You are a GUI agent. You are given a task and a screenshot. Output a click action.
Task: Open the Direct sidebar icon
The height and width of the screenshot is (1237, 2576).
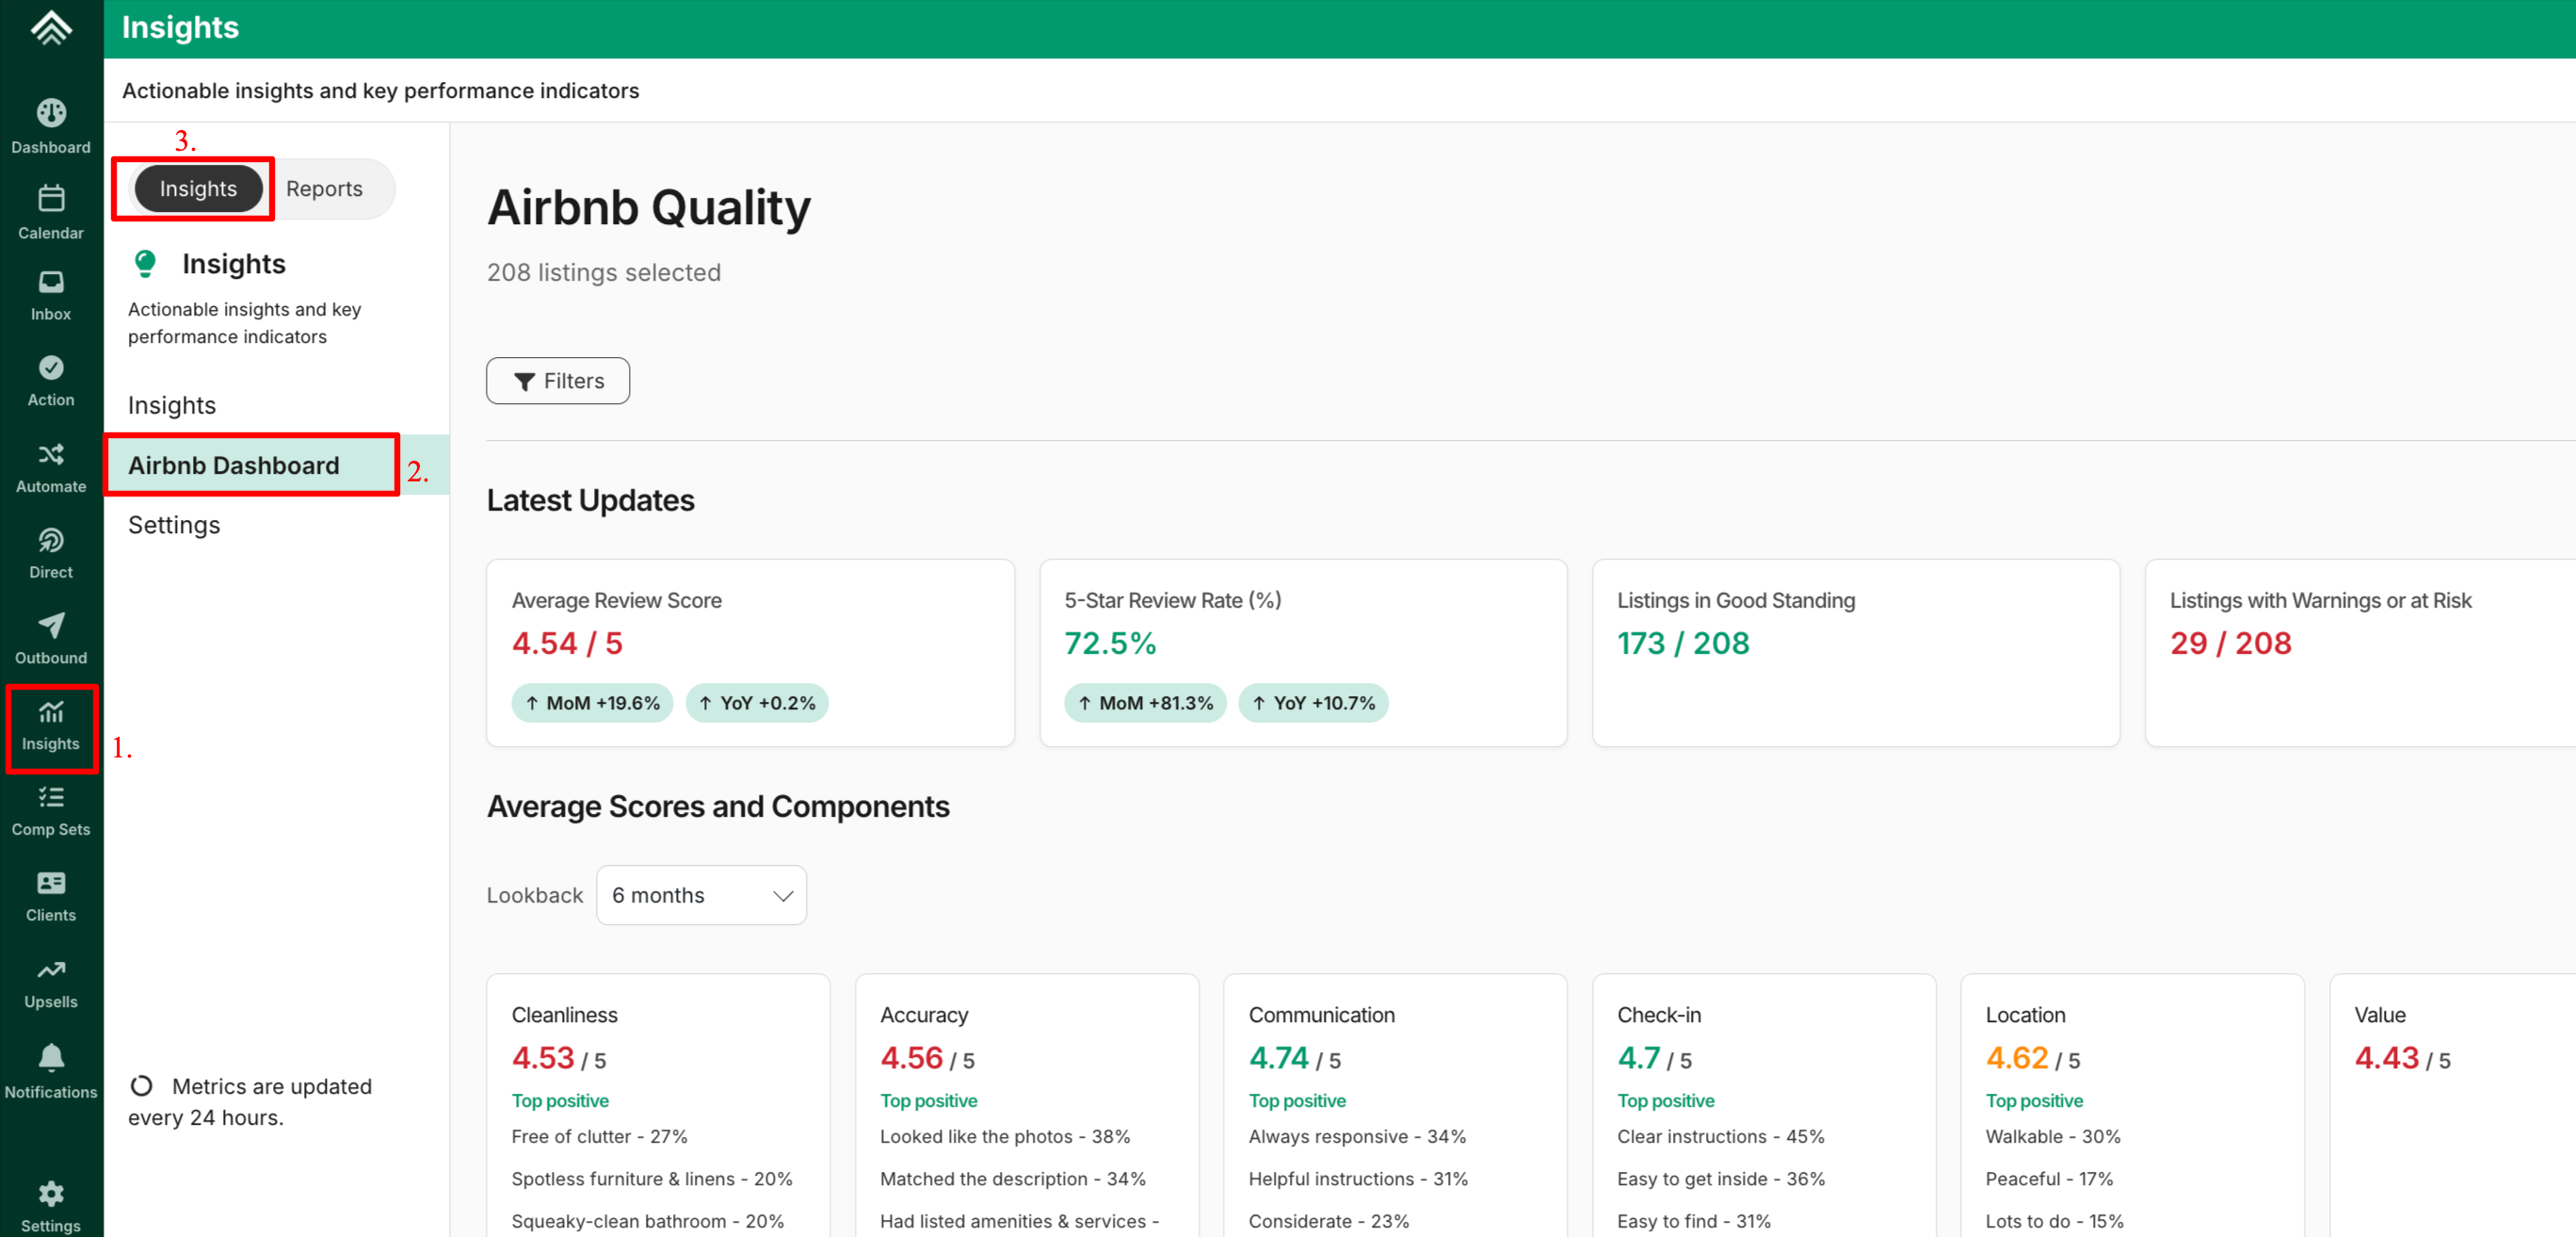51,553
